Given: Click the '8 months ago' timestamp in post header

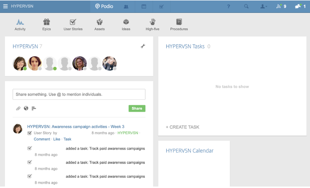Looking at the screenshot, I should pyautogui.click(x=103, y=133).
